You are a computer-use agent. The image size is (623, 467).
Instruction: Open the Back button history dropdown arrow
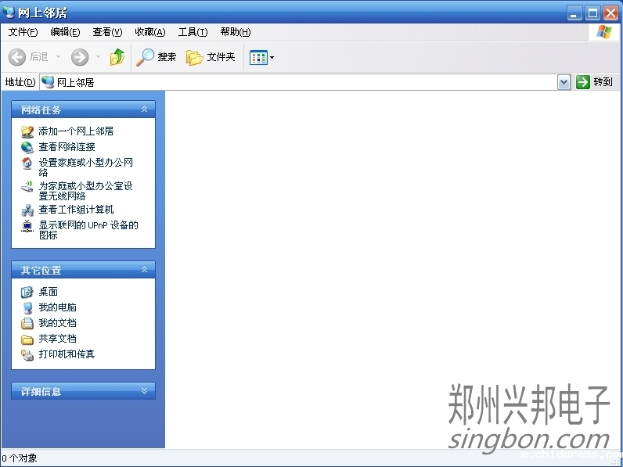coord(58,57)
